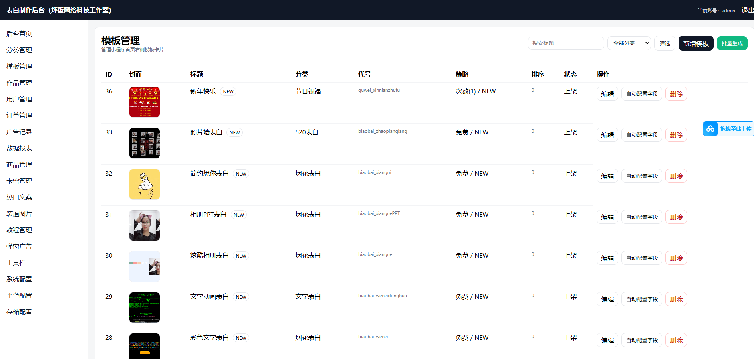The width and height of the screenshot is (754, 359).
Task: Click the green 批量生成 button
Action: pos(732,43)
